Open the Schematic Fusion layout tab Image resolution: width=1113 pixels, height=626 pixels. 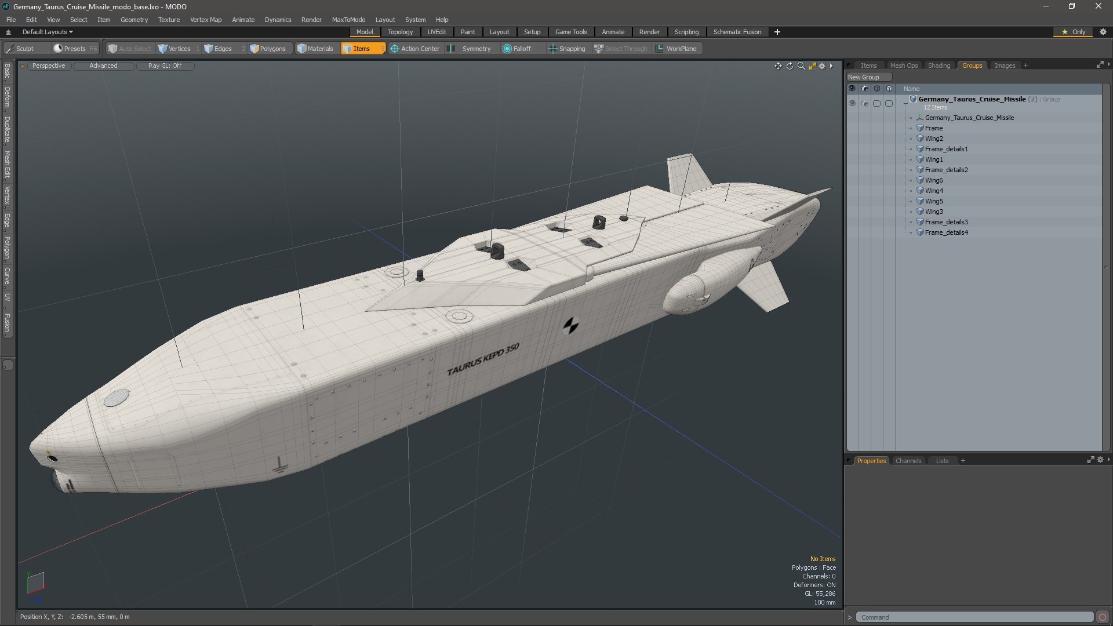tap(737, 32)
